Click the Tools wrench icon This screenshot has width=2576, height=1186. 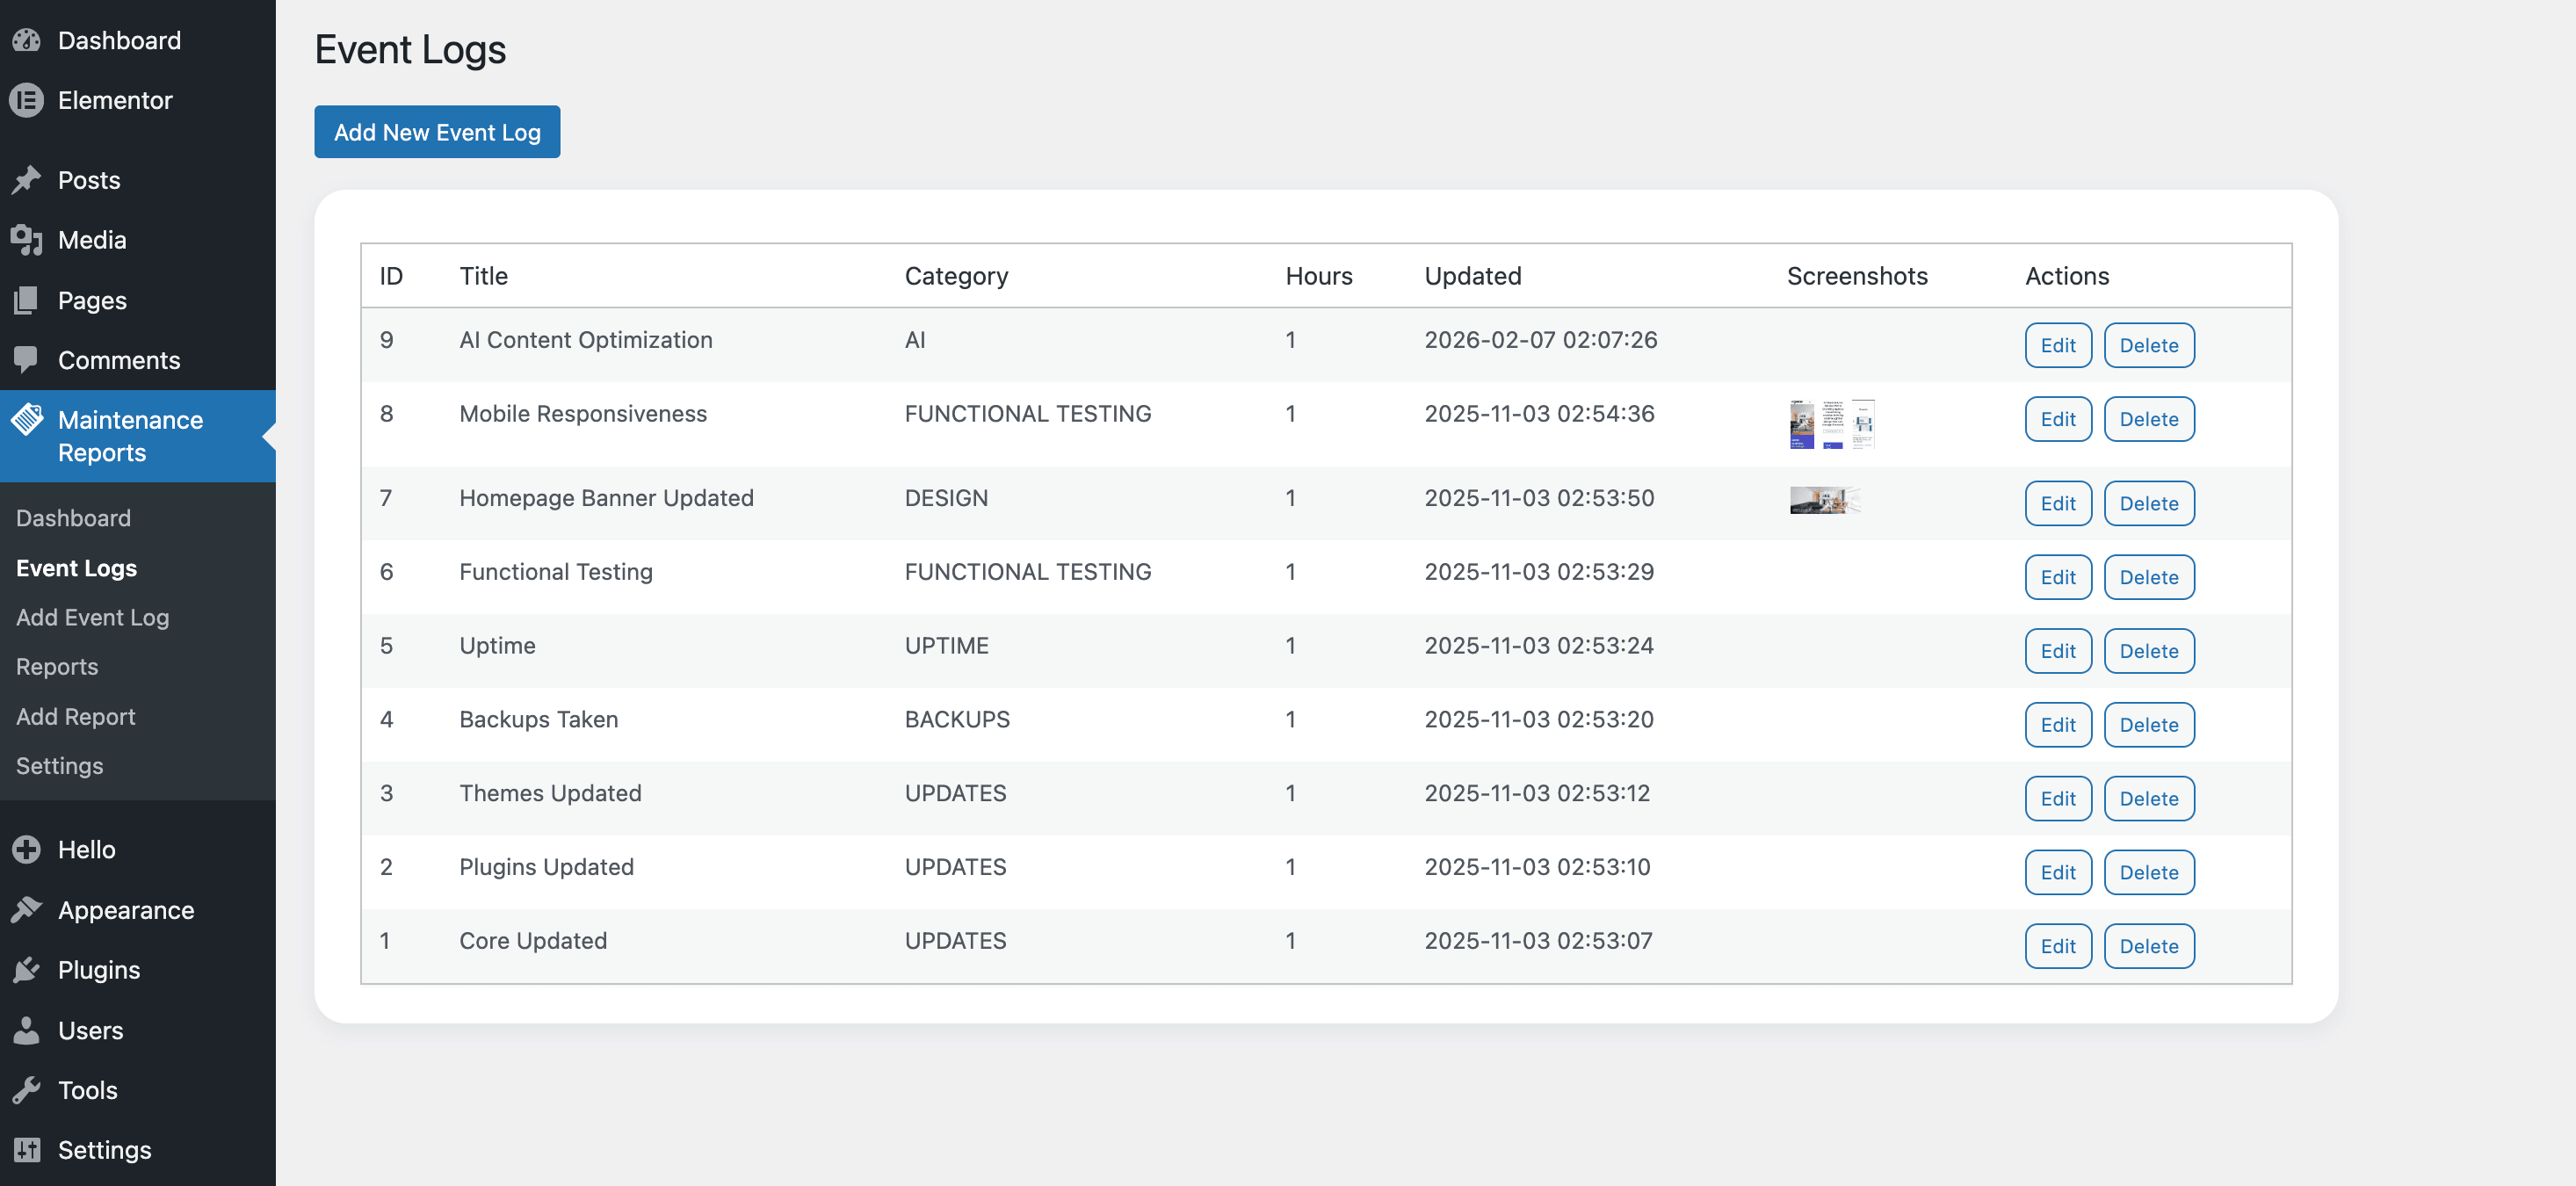(27, 1089)
